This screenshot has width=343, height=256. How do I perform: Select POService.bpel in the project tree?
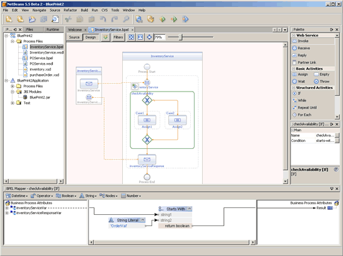click(x=41, y=58)
